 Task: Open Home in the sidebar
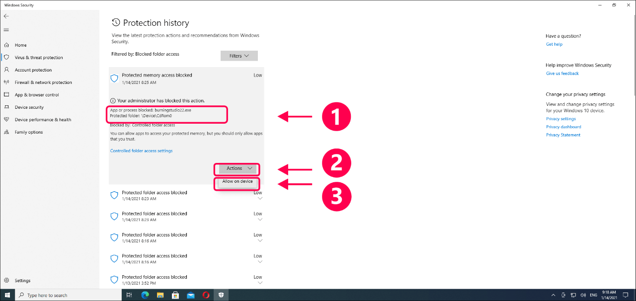point(20,45)
